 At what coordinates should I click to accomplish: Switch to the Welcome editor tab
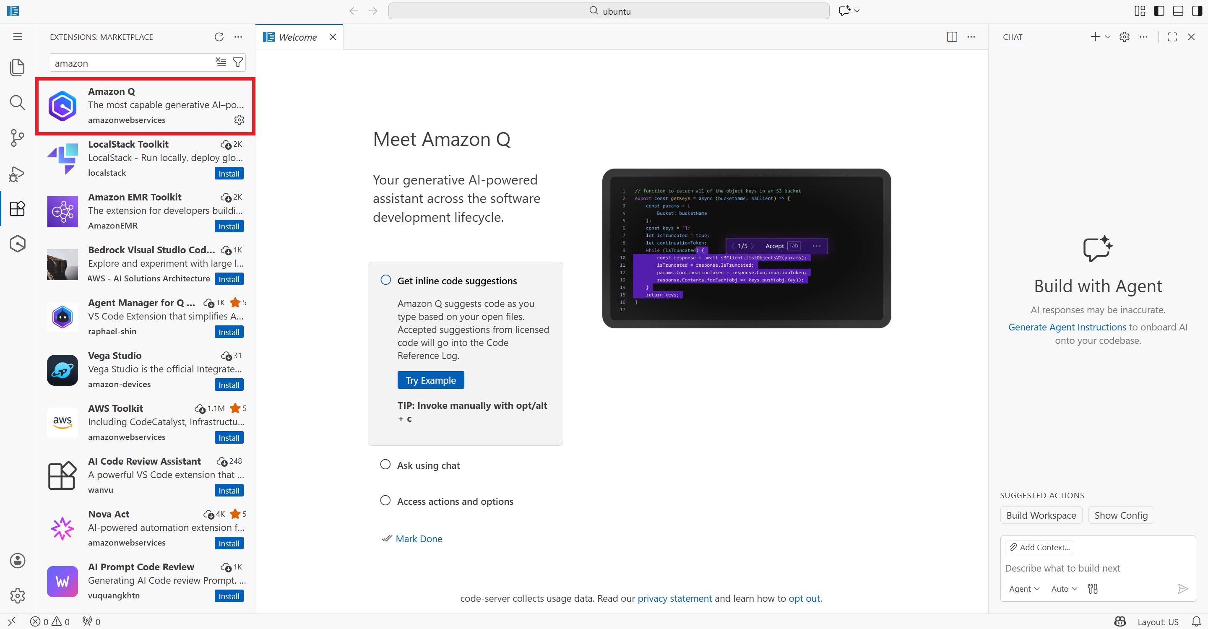tap(297, 37)
